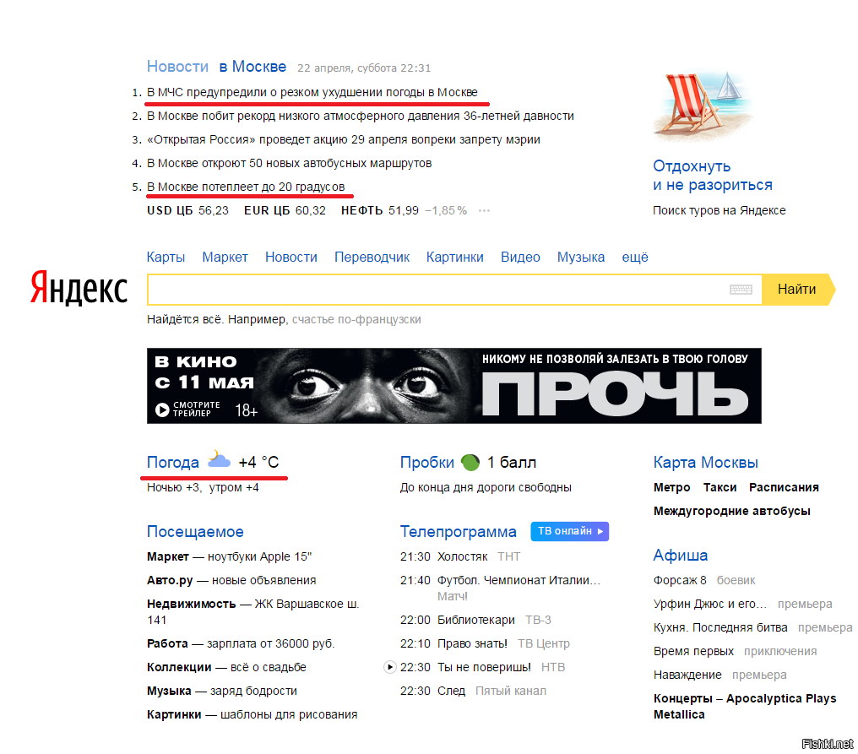Screen dimensions: 858x754
Task: Switch to в Москве news tab
Action: pos(253,66)
